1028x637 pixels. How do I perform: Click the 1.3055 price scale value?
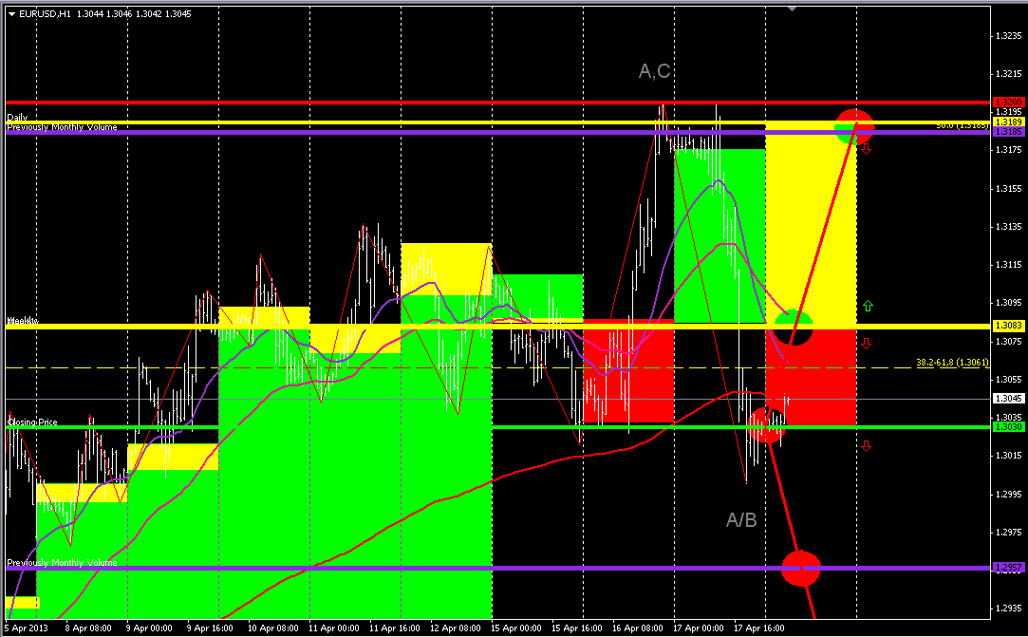[1008, 379]
